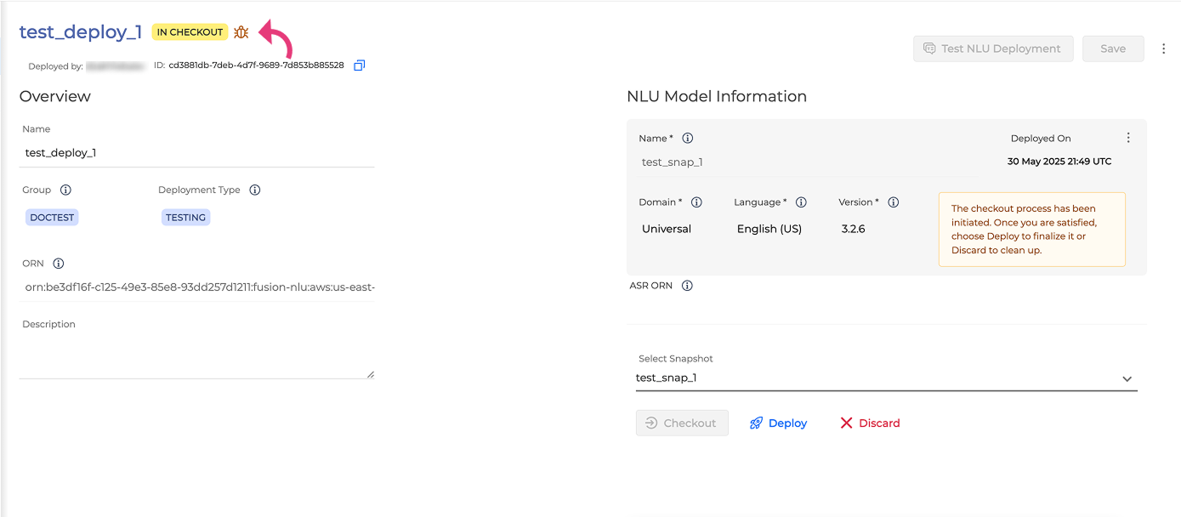Open the NLU model card kebab menu
The width and height of the screenshot is (1181, 517).
(x=1128, y=138)
